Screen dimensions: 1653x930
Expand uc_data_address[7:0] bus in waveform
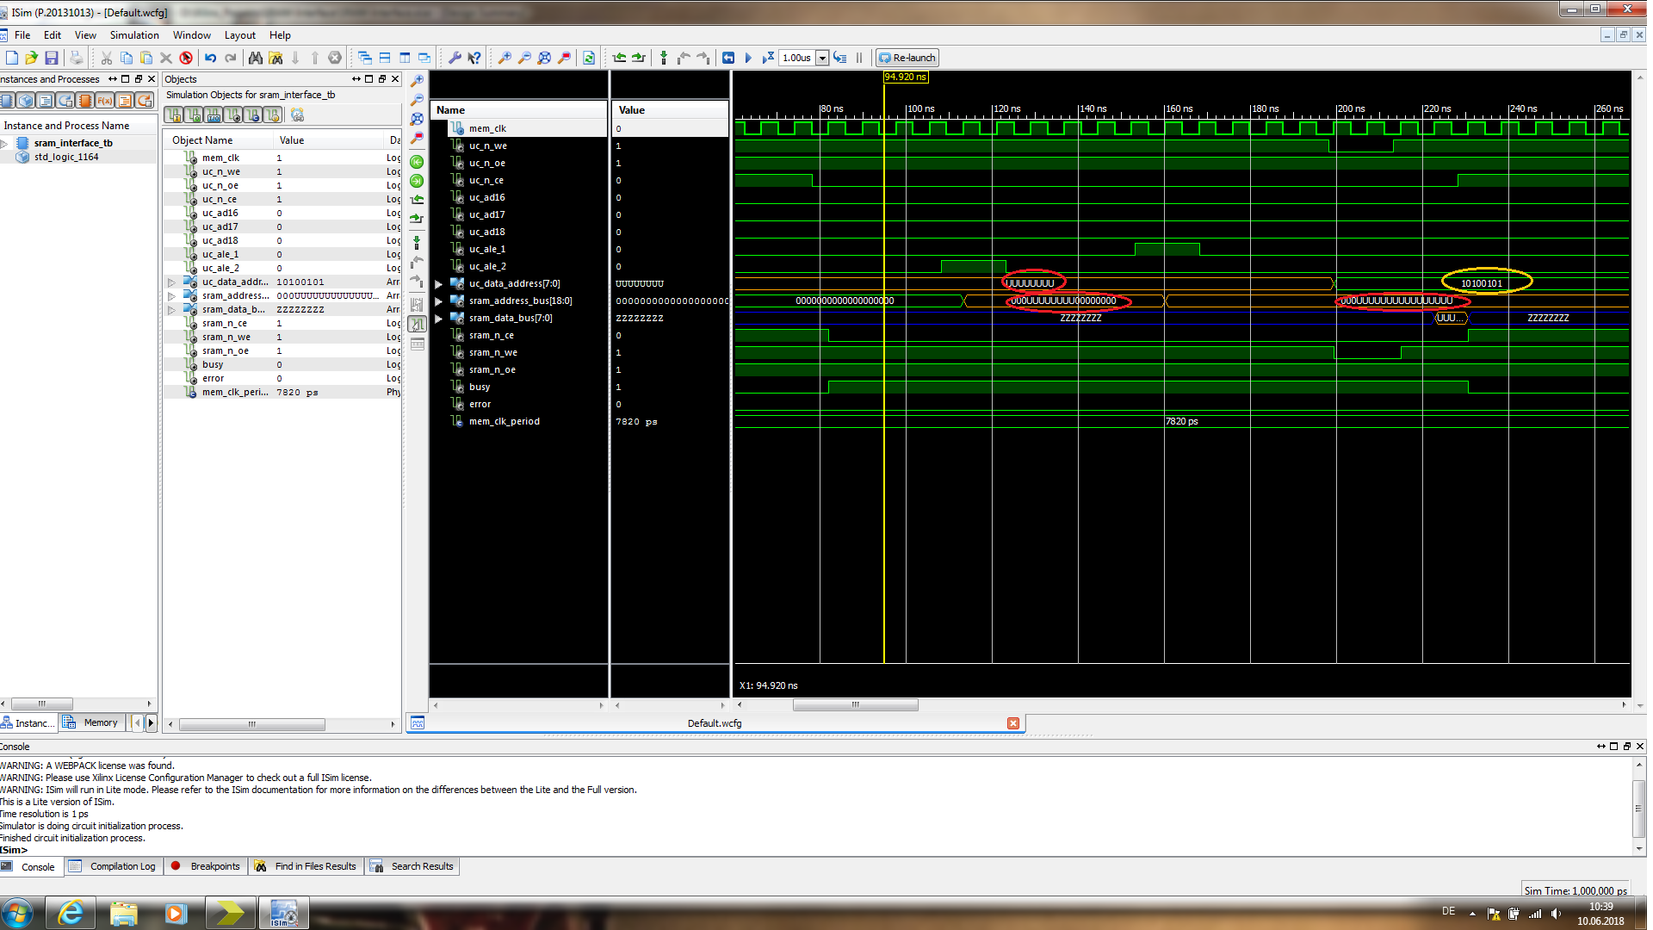point(439,283)
